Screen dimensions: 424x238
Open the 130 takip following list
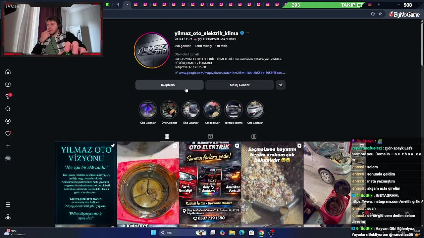[x=221, y=46]
